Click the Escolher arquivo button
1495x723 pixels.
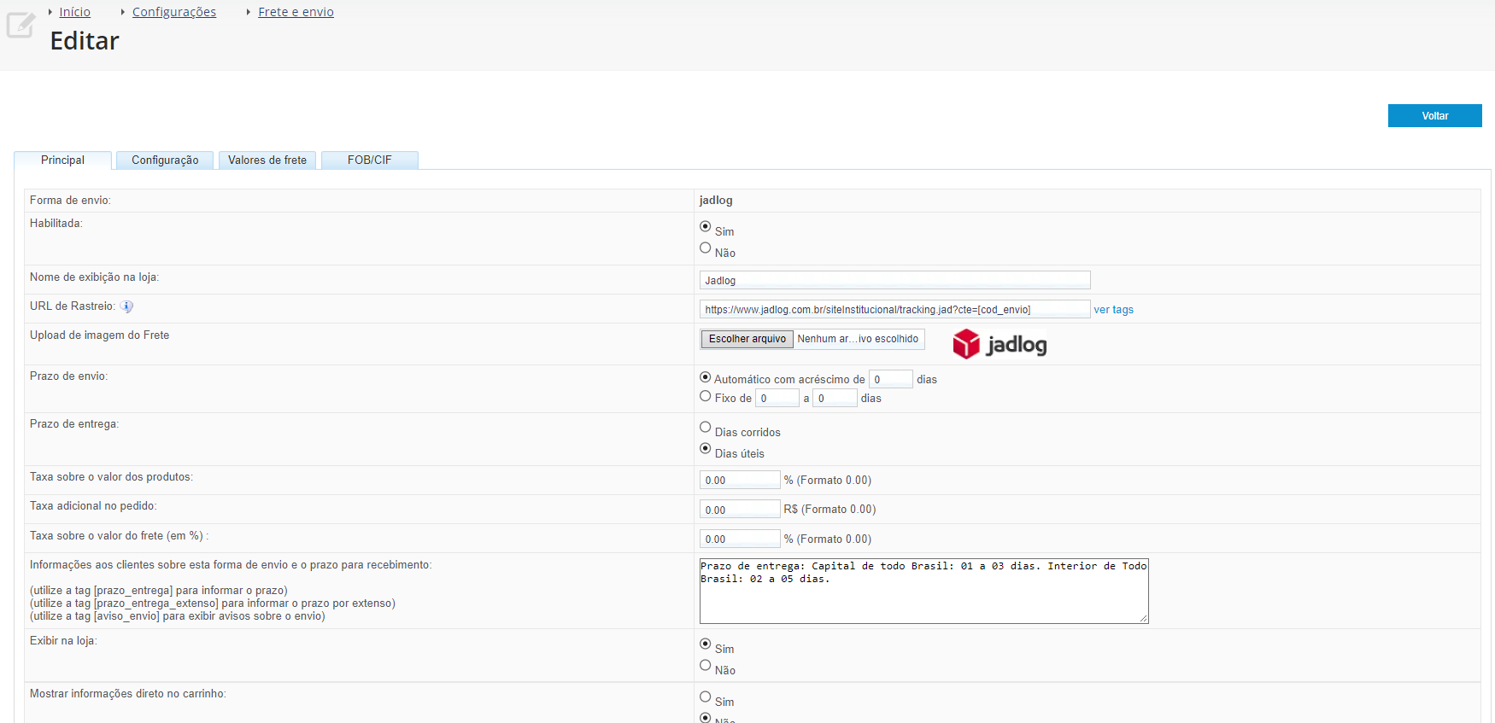747,339
